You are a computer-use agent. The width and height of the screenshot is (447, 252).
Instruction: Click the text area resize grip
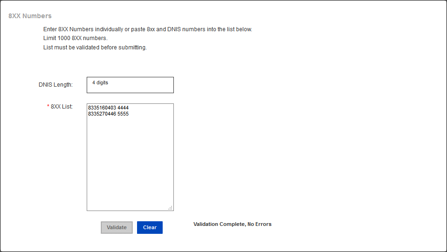click(x=171, y=208)
